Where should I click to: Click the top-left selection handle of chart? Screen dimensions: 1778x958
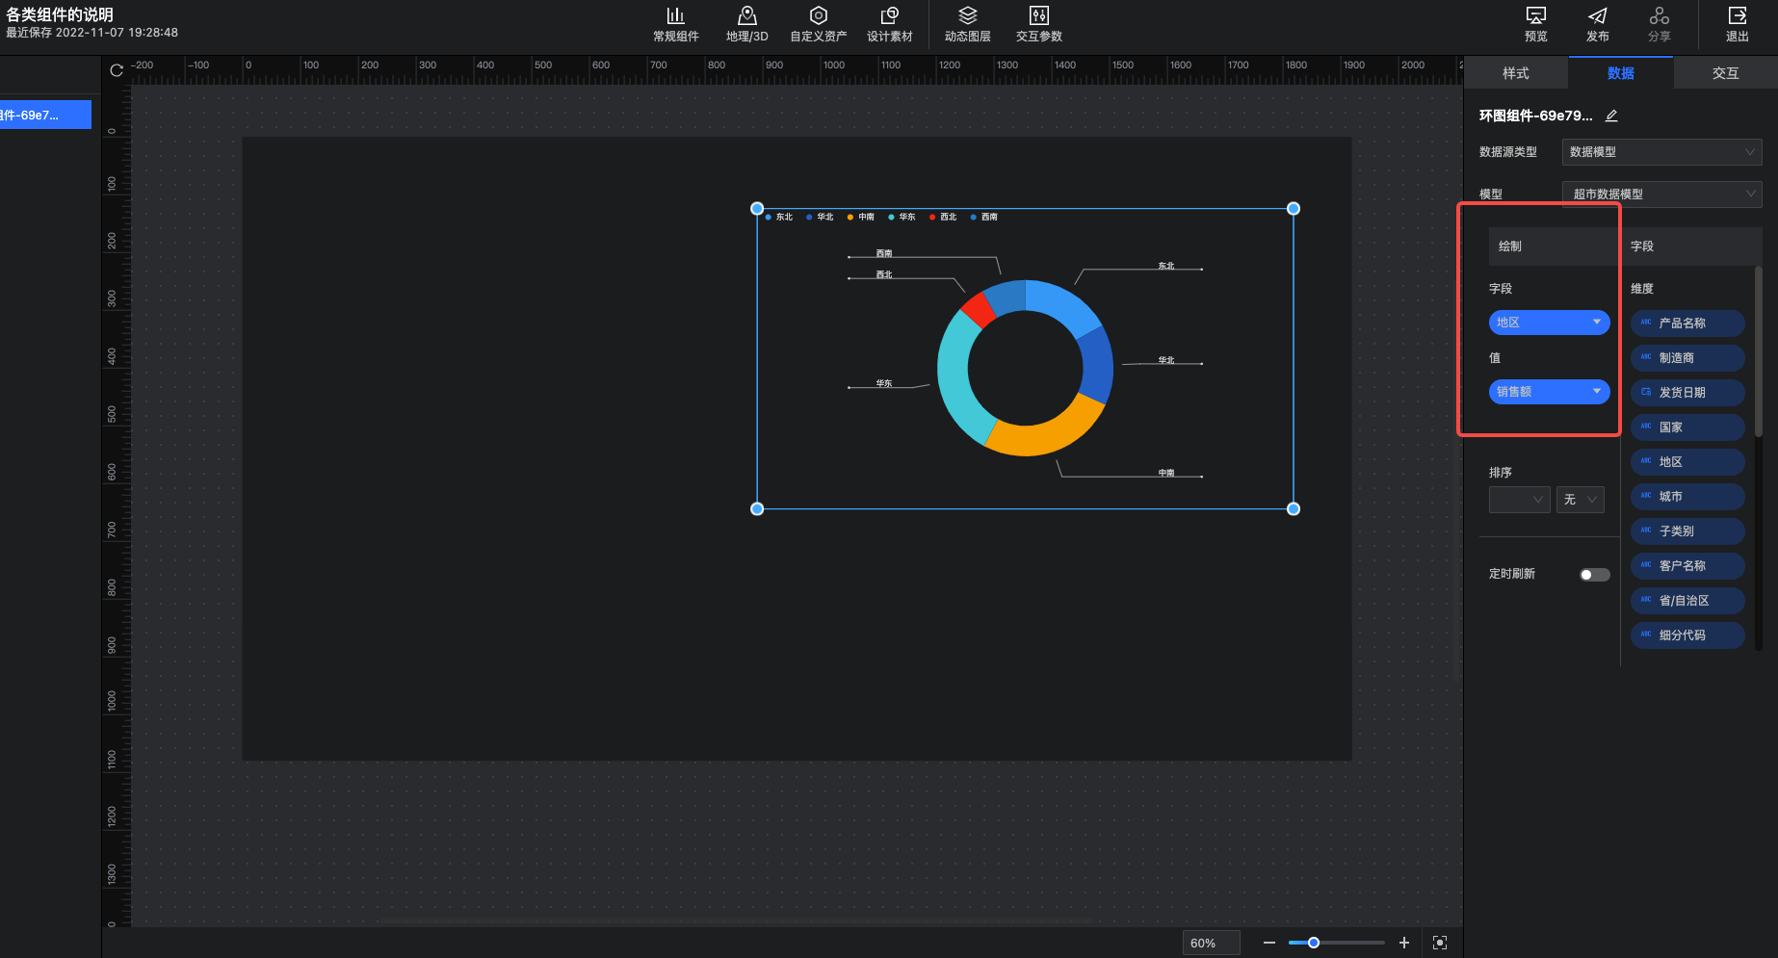(x=757, y=208)
